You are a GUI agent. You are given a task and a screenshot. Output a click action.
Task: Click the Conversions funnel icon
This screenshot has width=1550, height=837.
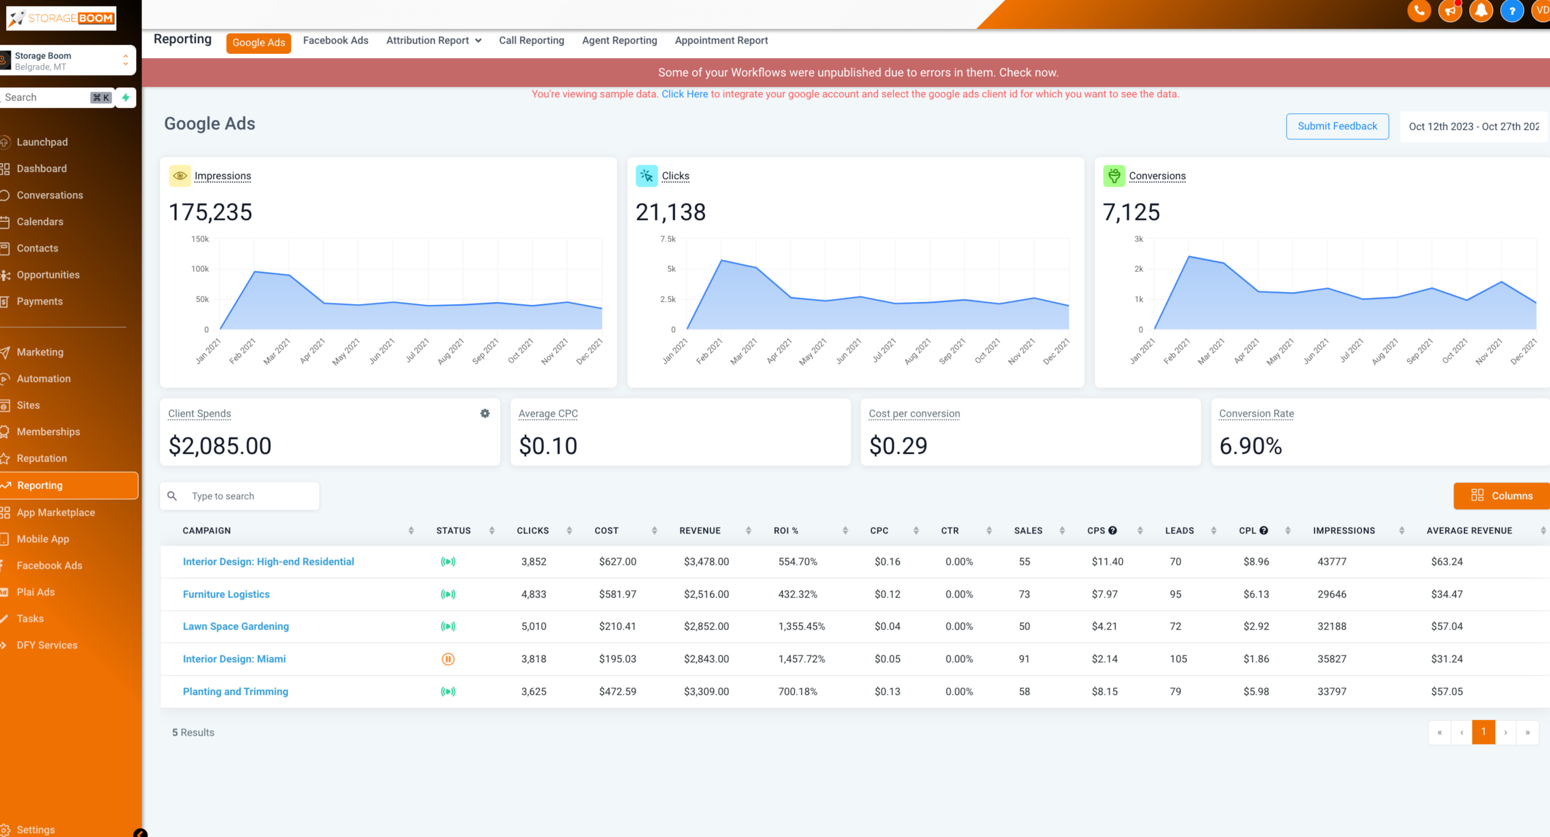[1114, 176]
